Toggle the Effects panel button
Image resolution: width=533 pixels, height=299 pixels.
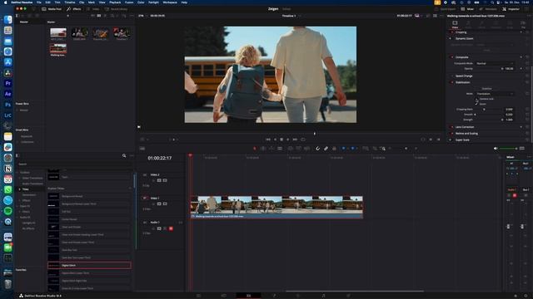[74, 9]
